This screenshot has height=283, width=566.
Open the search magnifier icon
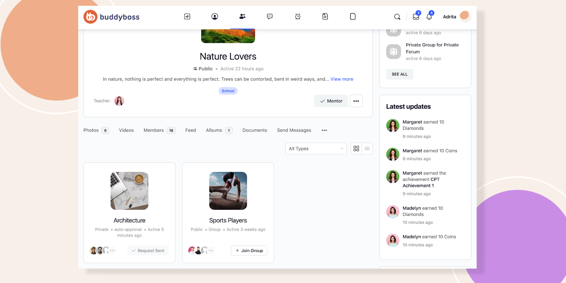coord(397,17)
